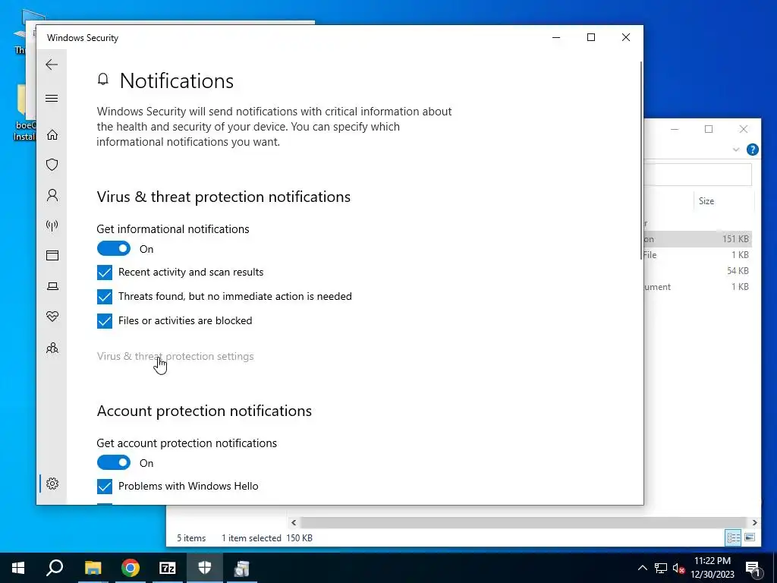Maximize the Windows Security window
This screenshot has width=777, height=583.
point(590,37)
